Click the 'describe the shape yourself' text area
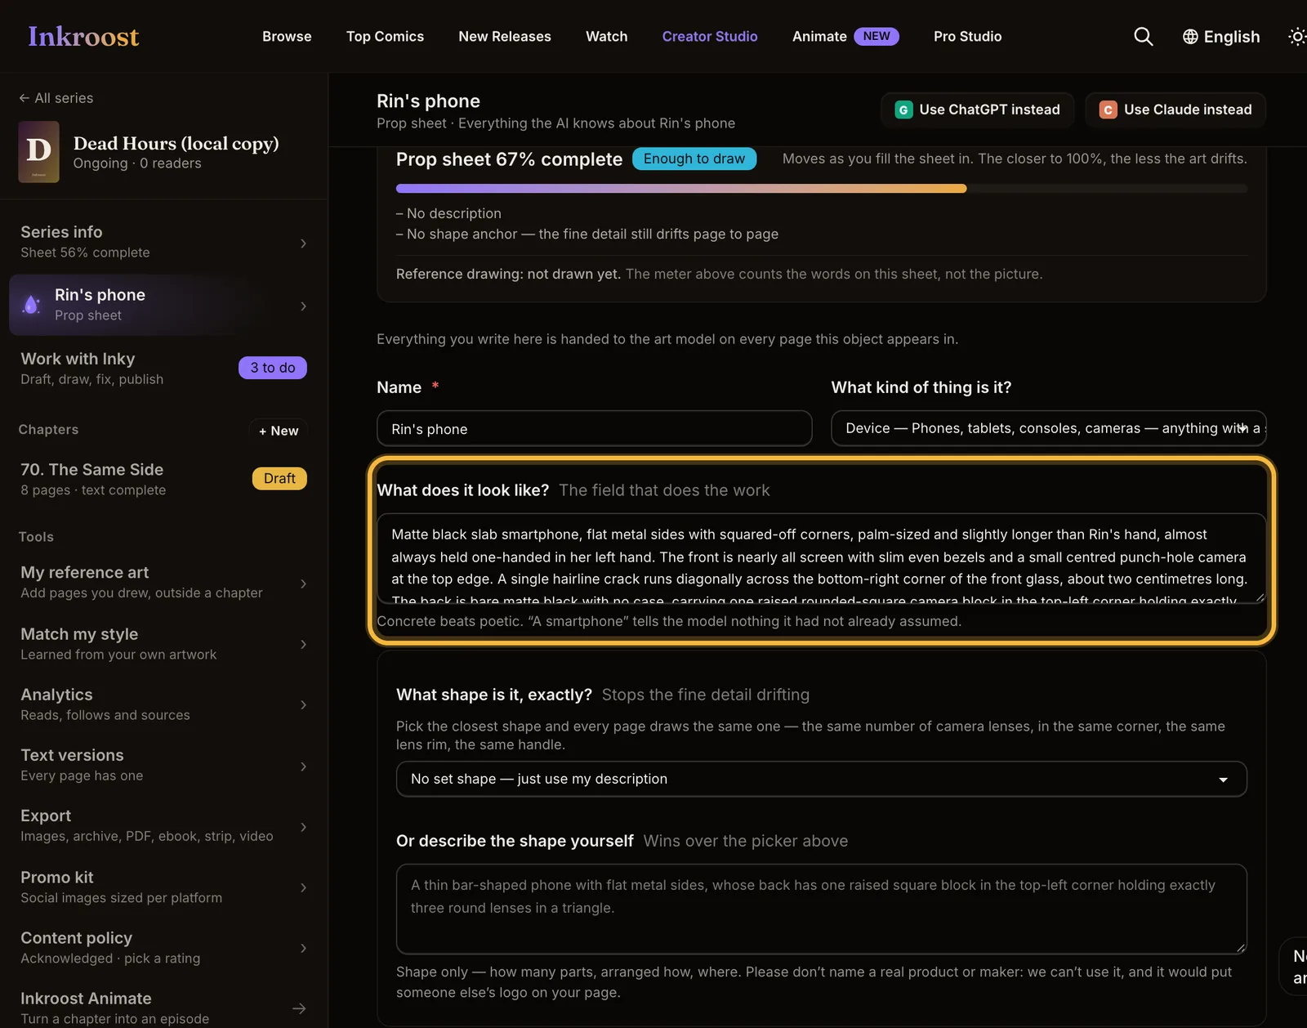 pos(821,909)
